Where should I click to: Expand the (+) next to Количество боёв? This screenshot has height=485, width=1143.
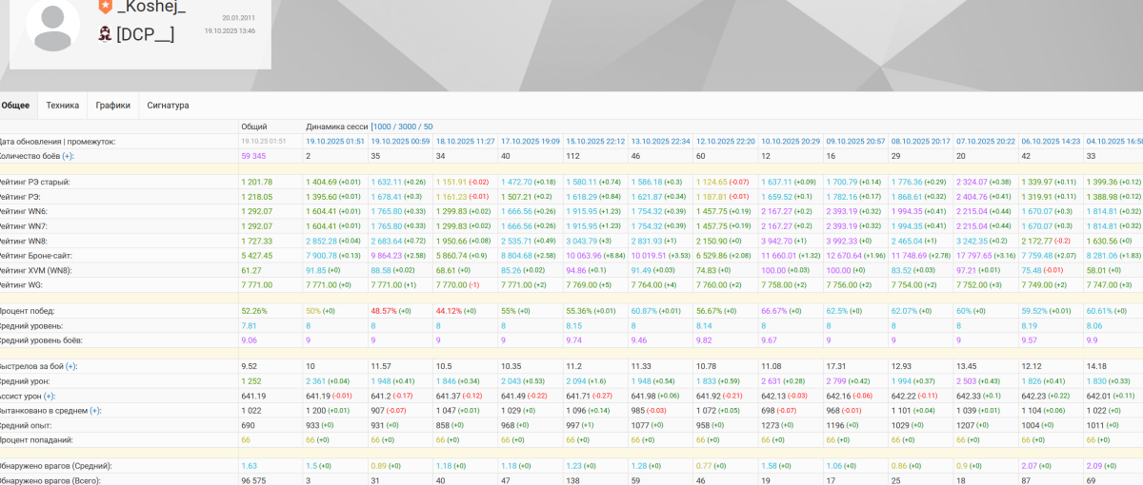pos(68,156)
